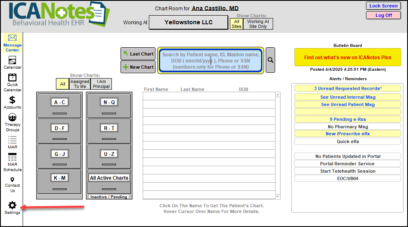Image resolution: width=408 pixels, height=227 pixels.
Task: Click the magnifying glass search button
Action: tap(270, 60)
